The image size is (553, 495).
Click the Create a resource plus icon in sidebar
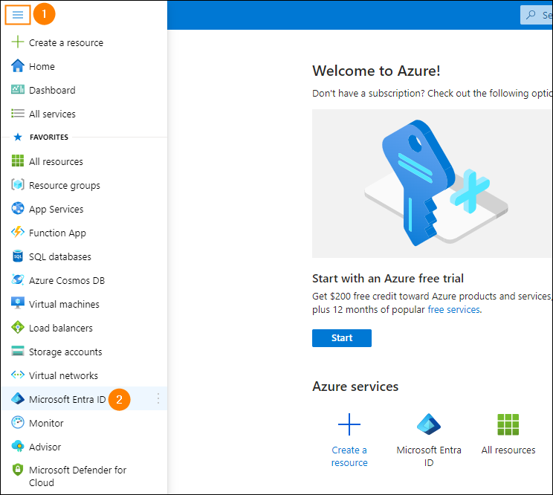point(18,42)
